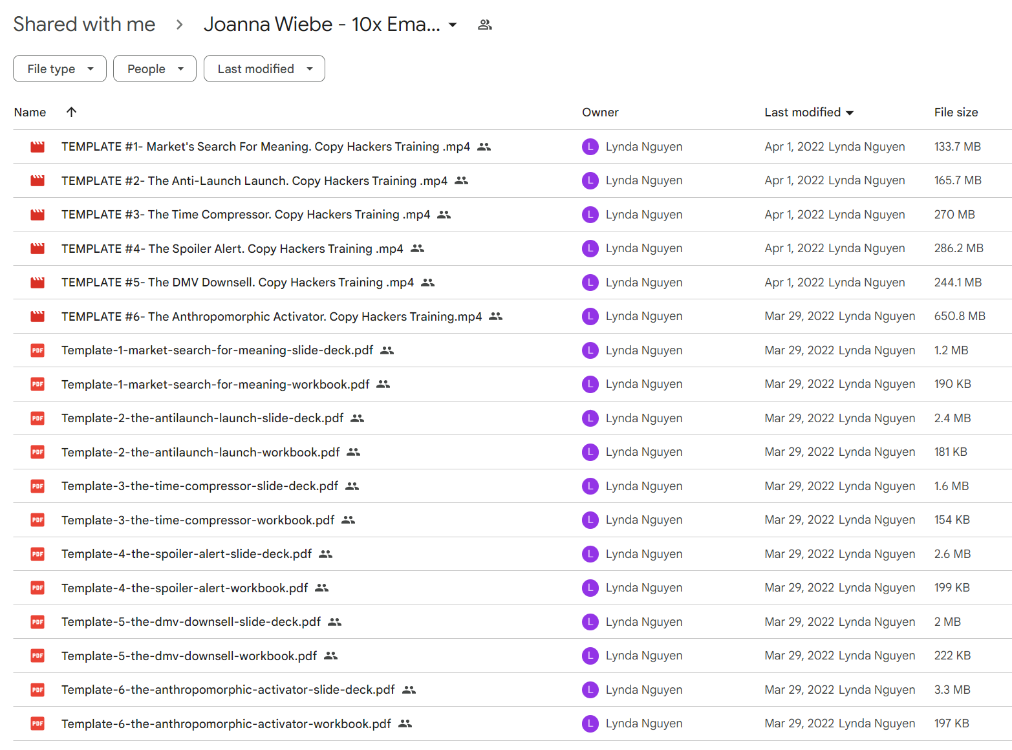The width and height of the screenshot is (1012, 750).
Task: Click PDF icon for Template-1 slide-deck
Action: coord(38,350)
